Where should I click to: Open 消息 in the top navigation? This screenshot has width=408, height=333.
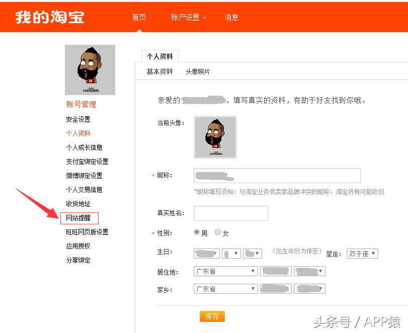tap(231, 18)
